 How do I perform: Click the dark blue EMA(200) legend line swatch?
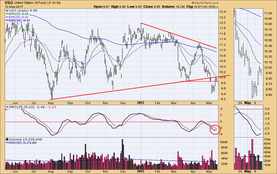pyautogui.click(x=7, y=20)
